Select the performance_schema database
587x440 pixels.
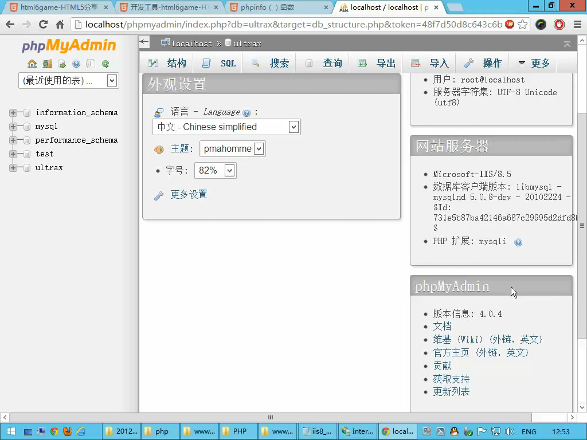coord(77,140)
